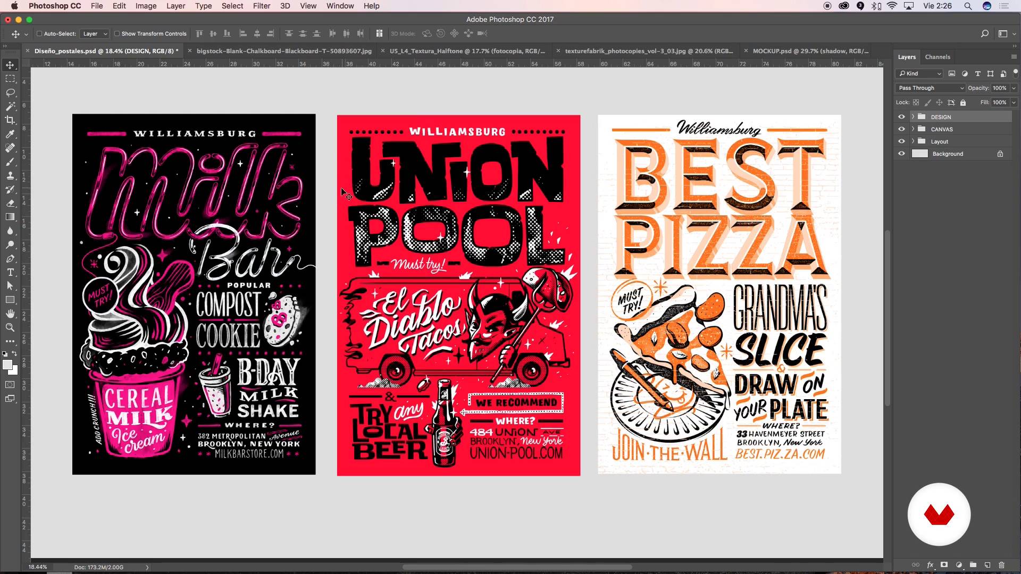Select the Dodge tool
This screenshot has width=1021, height=574.
pyautogui.click(x=10, y=244)
